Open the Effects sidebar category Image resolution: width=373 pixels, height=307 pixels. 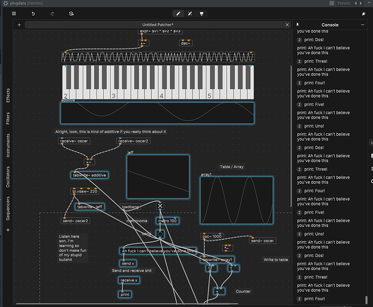(8, 95)
